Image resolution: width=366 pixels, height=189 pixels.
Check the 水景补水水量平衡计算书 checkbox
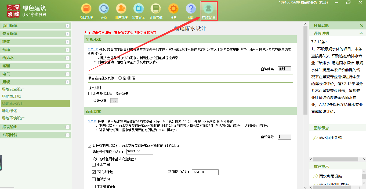tap(90, 94)
